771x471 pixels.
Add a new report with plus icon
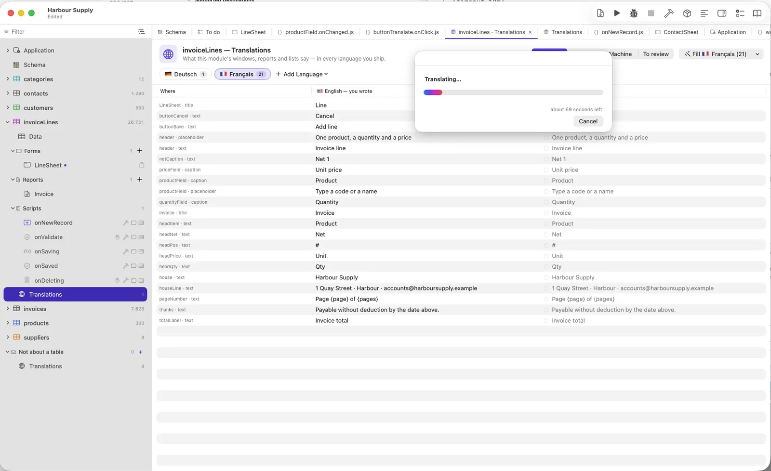[x=140, y=180]
